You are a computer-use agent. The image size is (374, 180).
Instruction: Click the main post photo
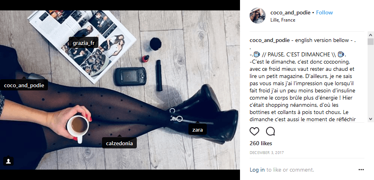[120, 90]
